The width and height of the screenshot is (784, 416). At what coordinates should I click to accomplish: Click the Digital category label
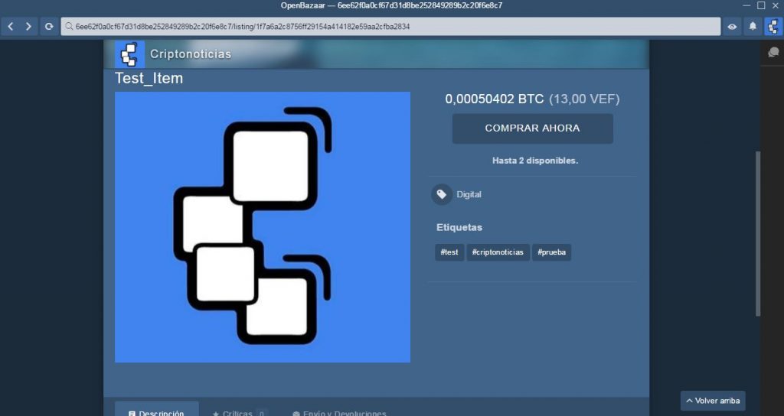[469, 194]
